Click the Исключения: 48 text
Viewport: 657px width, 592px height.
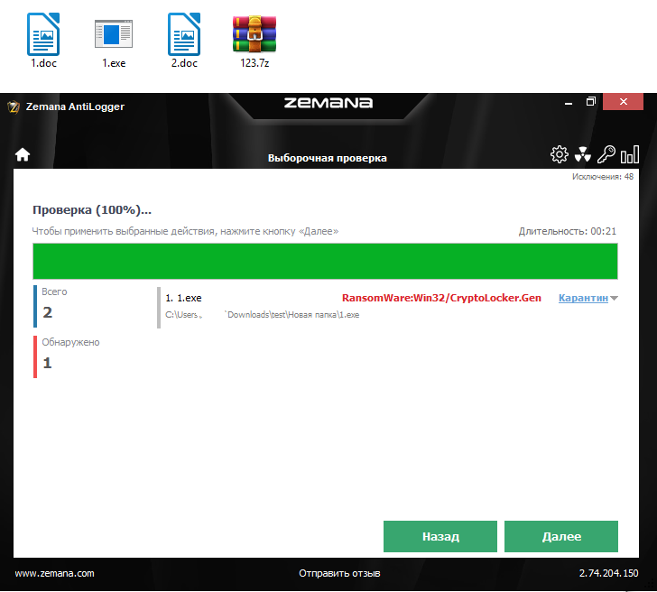coord(603,177)
